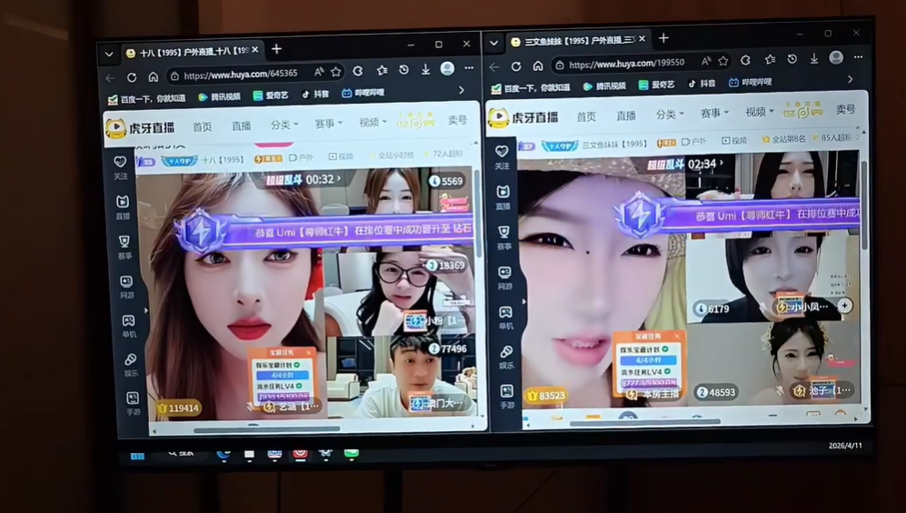Expand 视频 dropdown in right window
Image resolution: width=906 pixels, height=513 pixels.
pyautogui.click(x=759, y=112)
